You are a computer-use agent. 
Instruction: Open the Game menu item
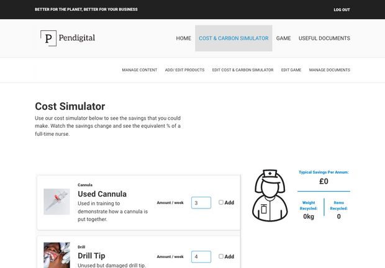pos(283,38)
